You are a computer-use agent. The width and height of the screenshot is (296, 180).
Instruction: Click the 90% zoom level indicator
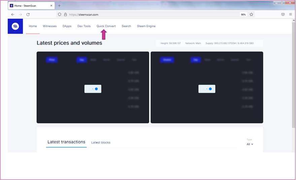[243, 14]
